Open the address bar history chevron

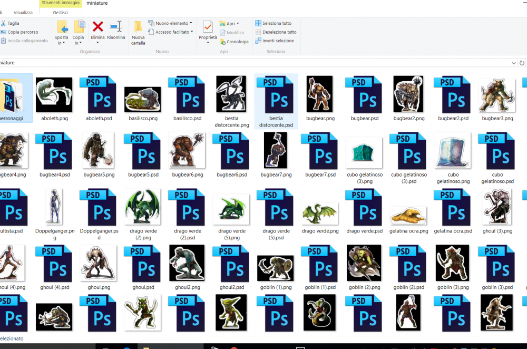point(514,63)
